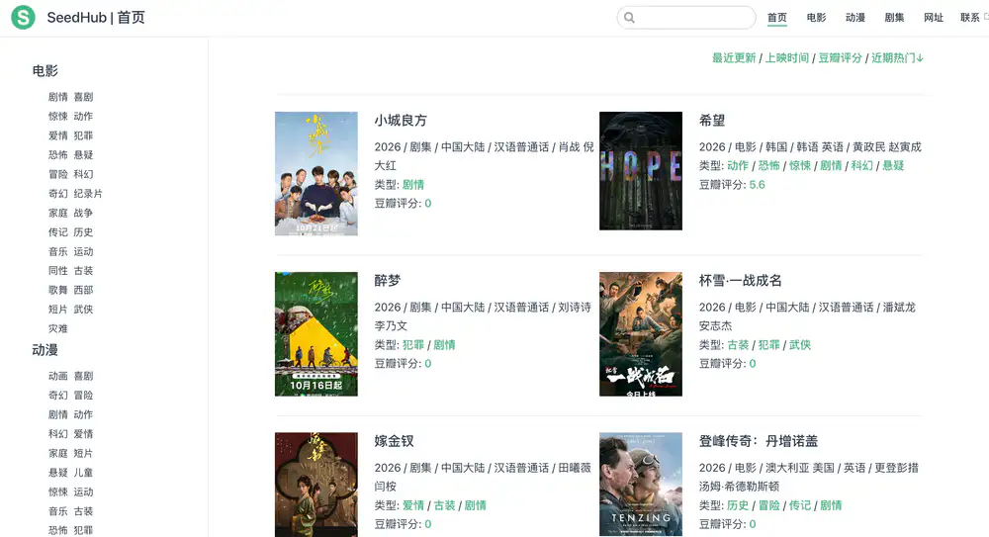Open sidebar 电影 heading
Image resolution: width=989 pixels, height=537 pixels.
coord(45,70)
